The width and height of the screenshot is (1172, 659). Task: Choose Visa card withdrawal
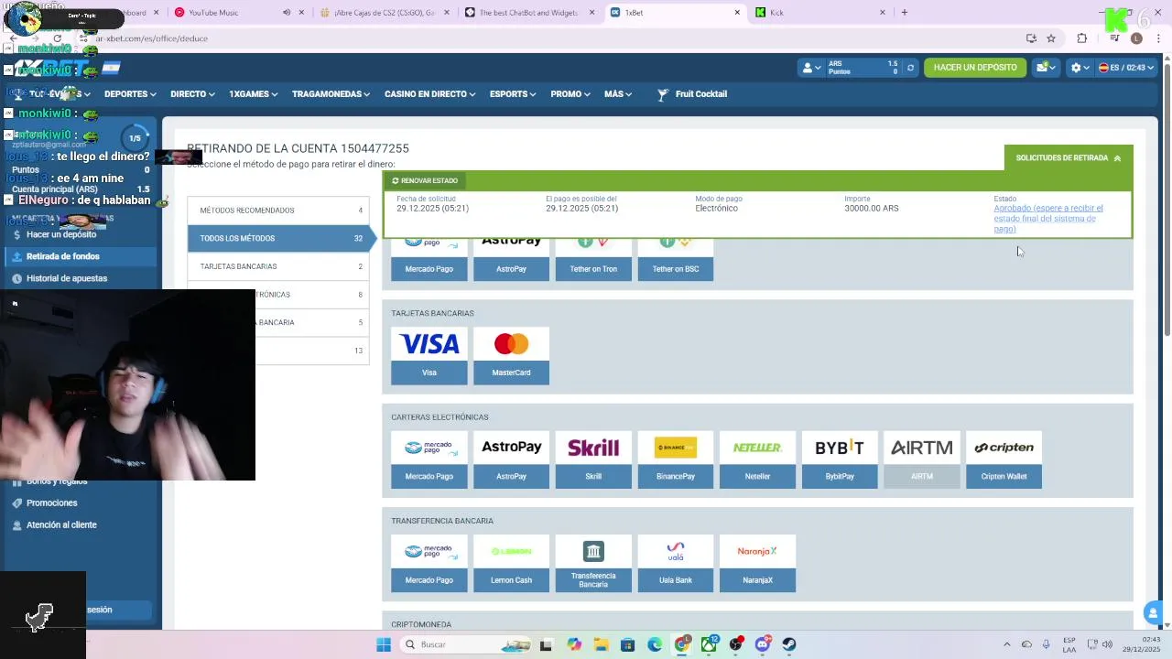tap(429, 356)
